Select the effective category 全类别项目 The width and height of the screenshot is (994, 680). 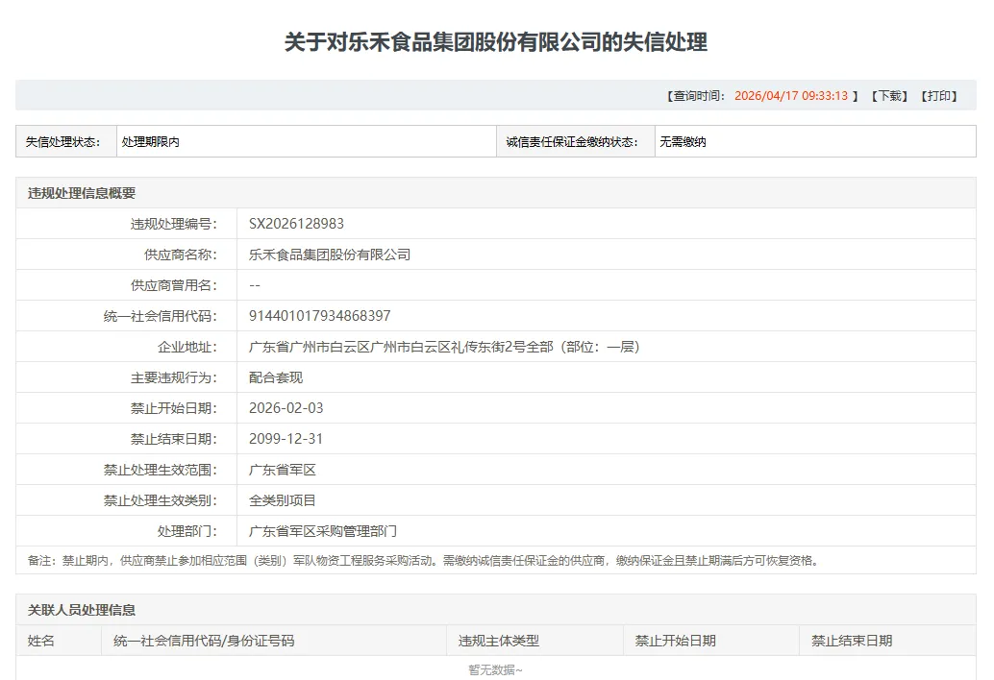point(282,500)
